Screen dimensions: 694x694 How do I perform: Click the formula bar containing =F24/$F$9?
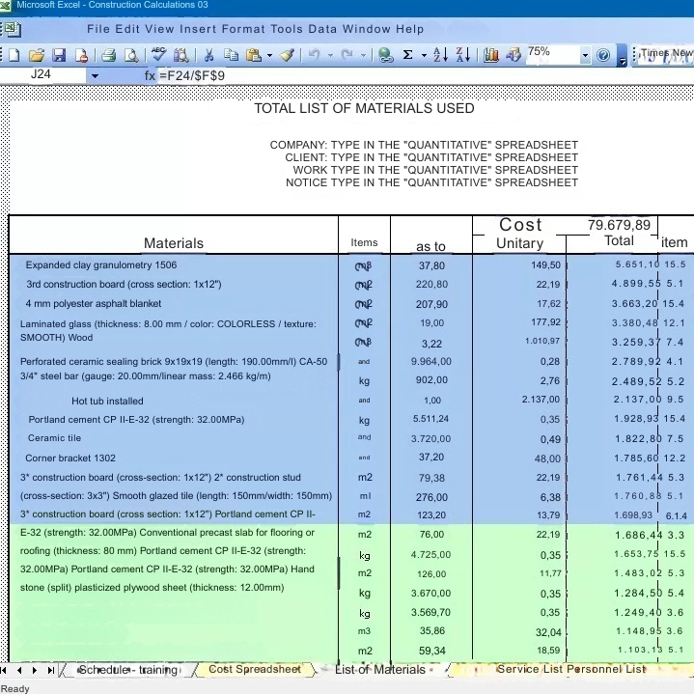pos(386,75)
